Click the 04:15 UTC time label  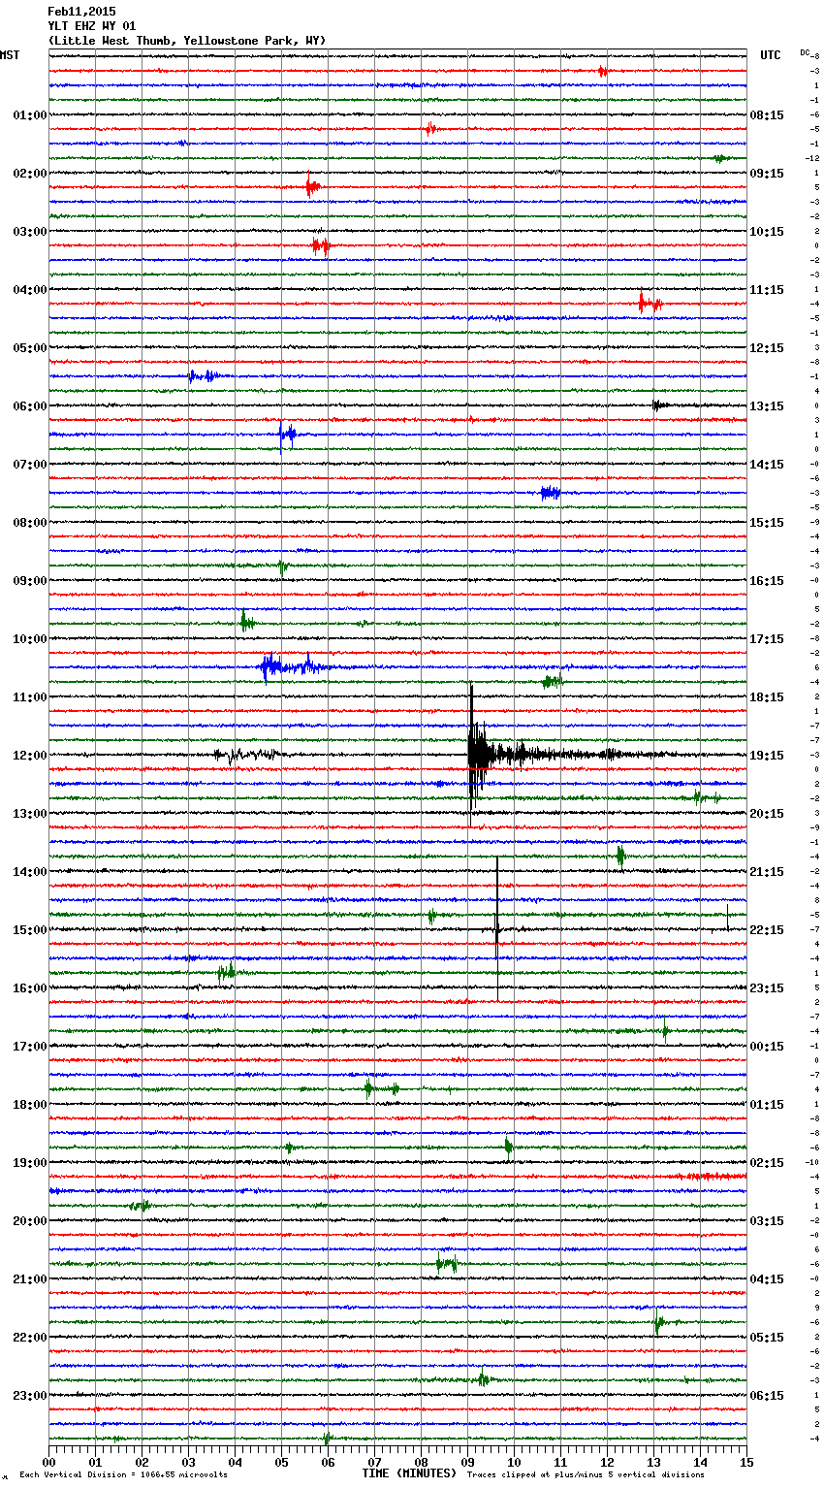pyautogui.click(x=767, y=1279)
